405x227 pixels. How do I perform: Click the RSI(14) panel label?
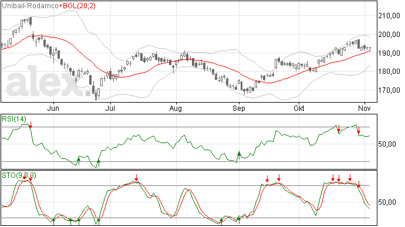point(14,119)
